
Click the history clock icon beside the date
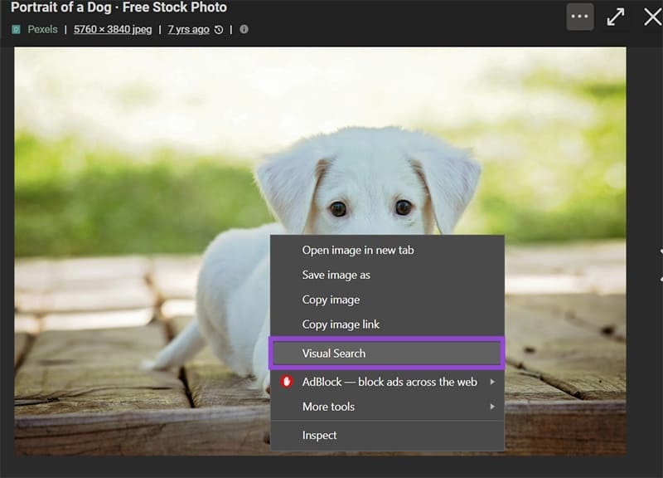[219, 29]
